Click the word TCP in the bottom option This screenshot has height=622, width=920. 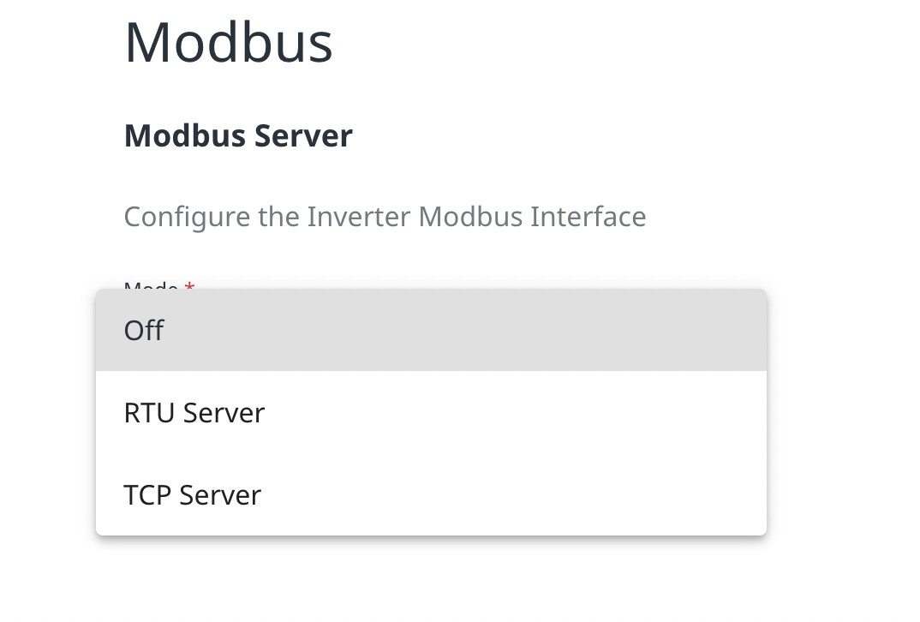pyautogui.click(x=148, y=494)
